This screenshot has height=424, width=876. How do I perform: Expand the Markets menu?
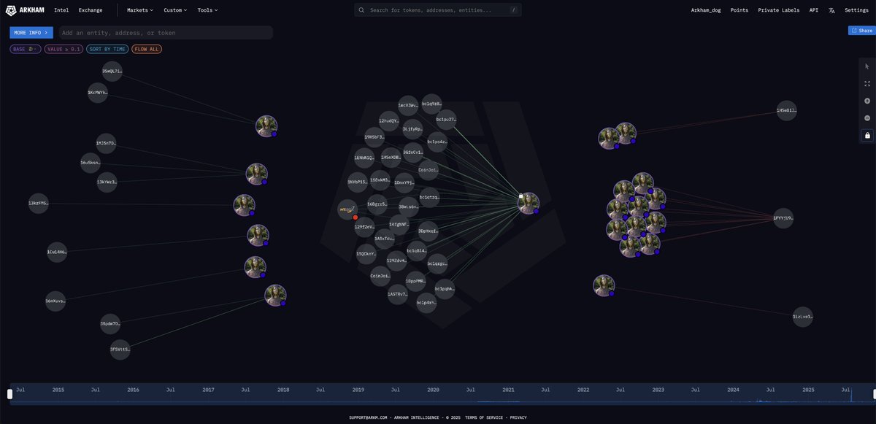point(140,10)
